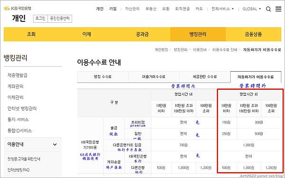Click the 계좌송금 row label
This screenshot has width=285, height=178.
coord(114,162)
